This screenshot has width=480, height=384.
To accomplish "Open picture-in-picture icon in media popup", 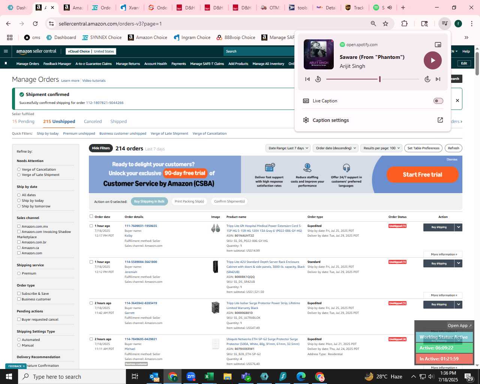I will click(438, 45).
